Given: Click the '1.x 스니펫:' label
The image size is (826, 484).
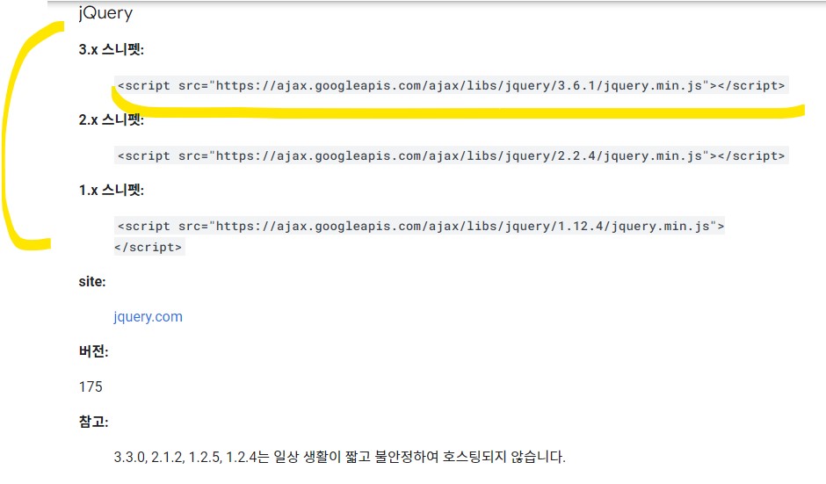Looking at the screenshot, I should pyautogui.click(x=111, y=190).
